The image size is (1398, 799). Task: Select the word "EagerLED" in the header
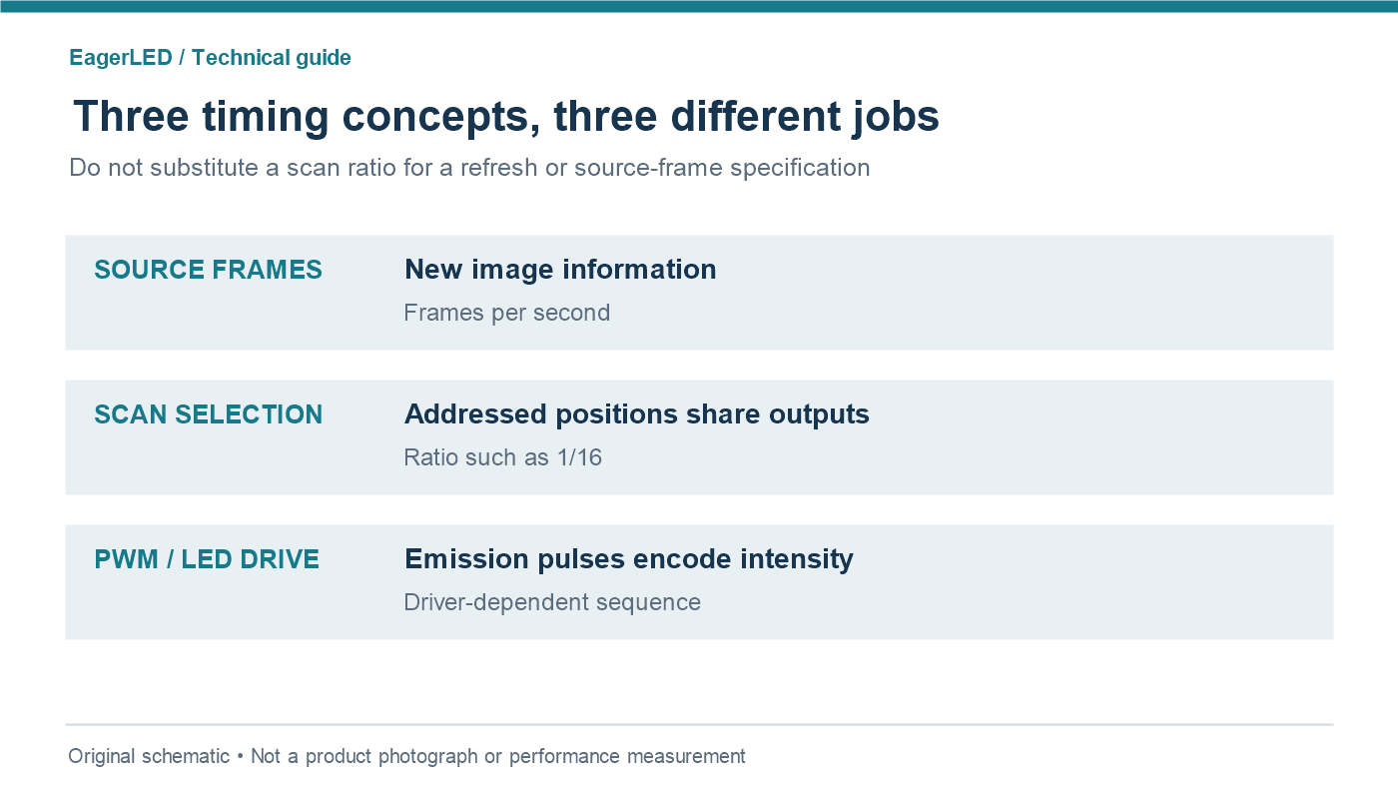tap(121, 58)
